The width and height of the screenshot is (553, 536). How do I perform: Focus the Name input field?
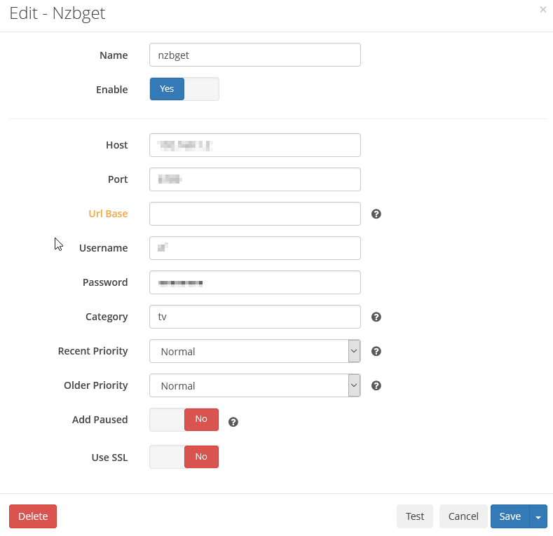255,55
